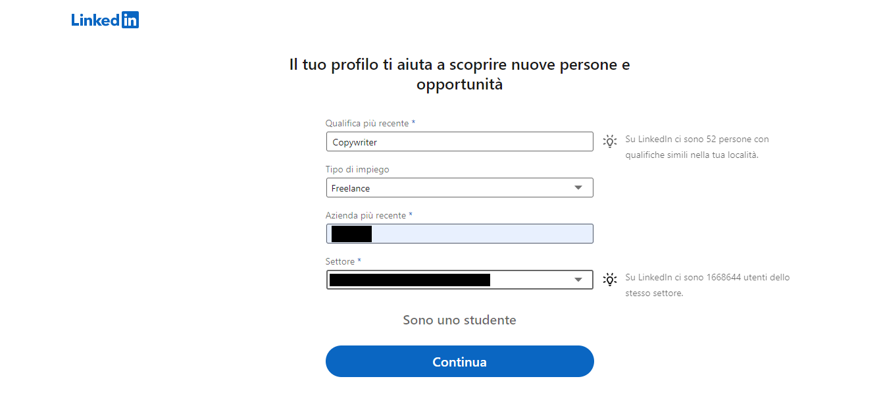Click the lightbulb icon beside the settore tip
This screenshot has width=881, height=408.
(x=610, y=280)
